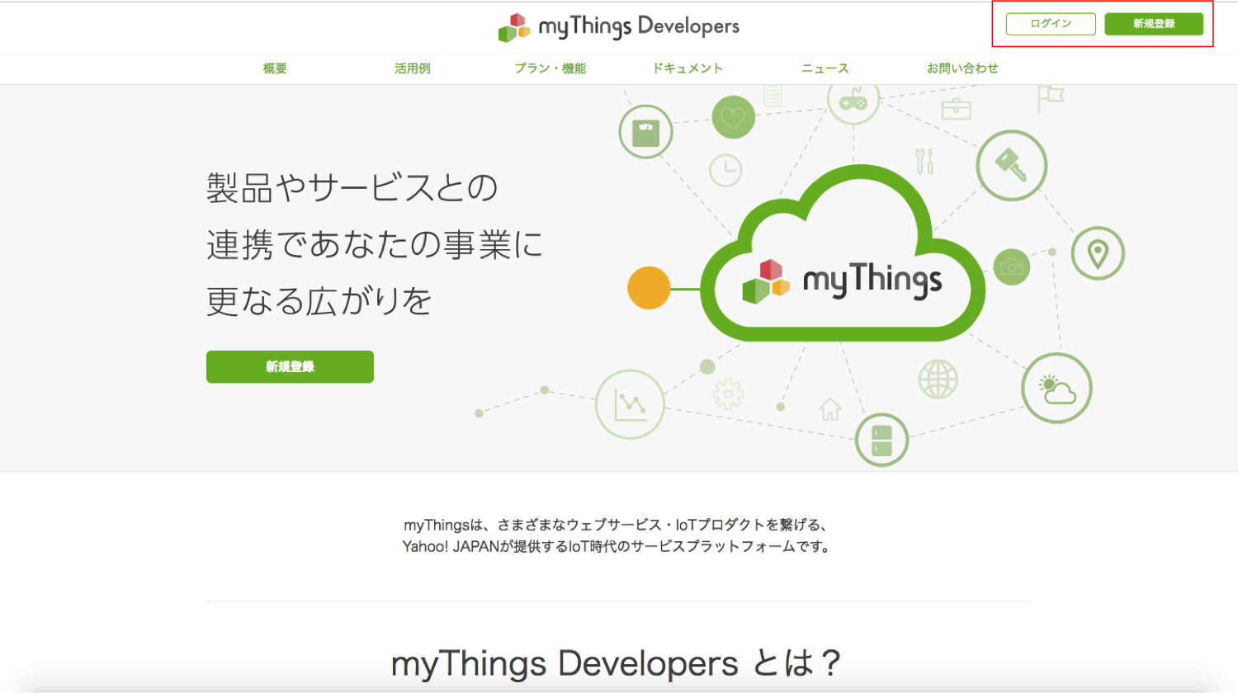
Task: Select ニュース in the navigation bar
Action: [825, 68]
